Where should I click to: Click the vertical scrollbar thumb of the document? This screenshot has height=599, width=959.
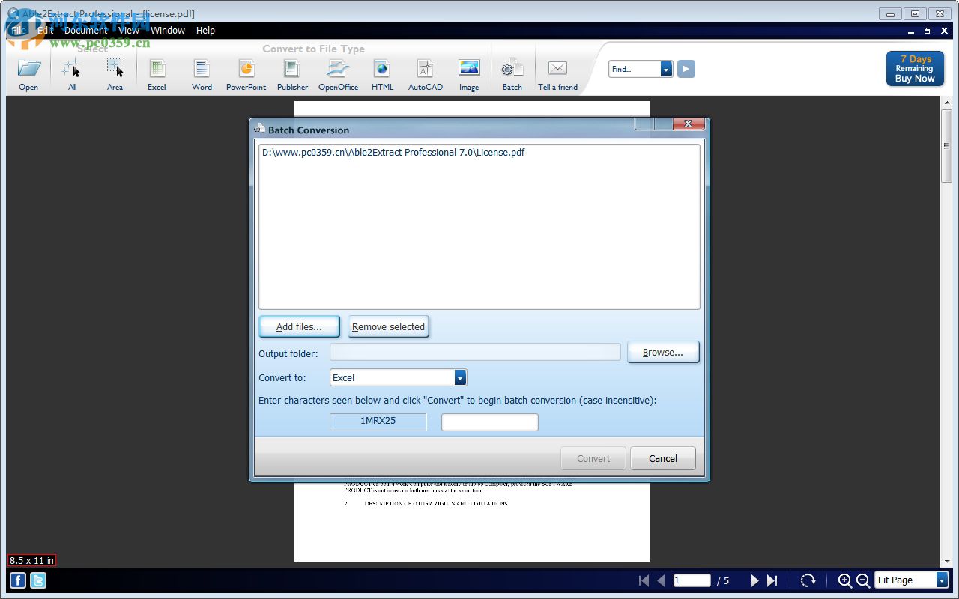pyautogui.click(x=947, y=145)
